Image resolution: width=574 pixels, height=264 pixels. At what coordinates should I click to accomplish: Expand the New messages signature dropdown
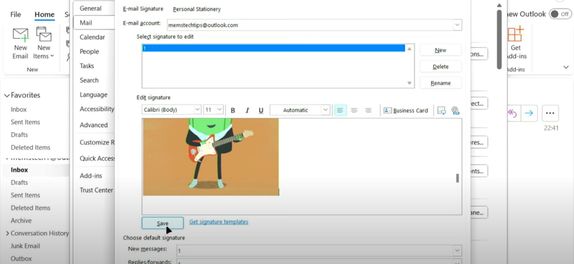tap(457, 251)
